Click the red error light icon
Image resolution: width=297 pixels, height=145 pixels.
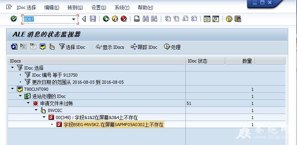pyautogui.click(x=35, y=103)
